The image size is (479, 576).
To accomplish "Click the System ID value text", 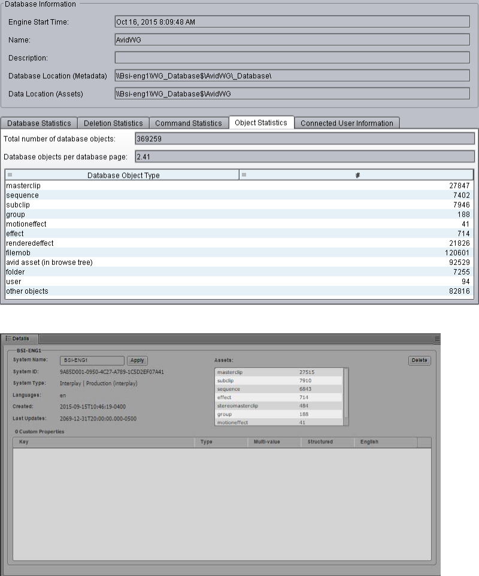I will 112,372.
